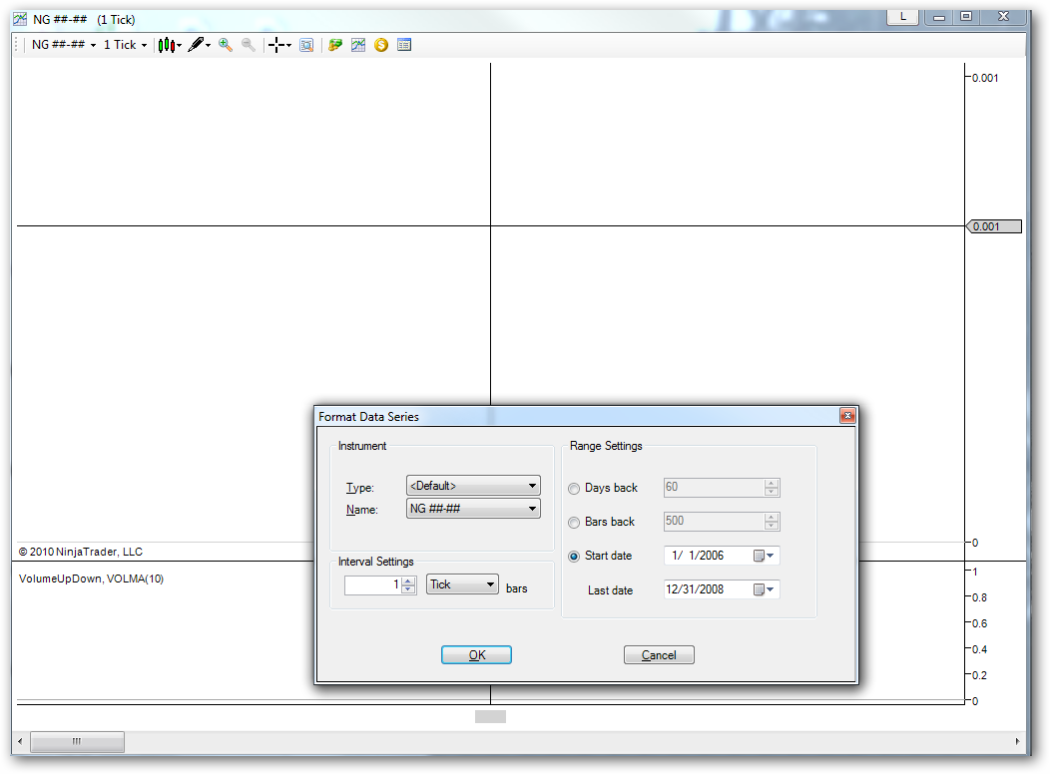Click the chart window title bar icon
The image size is (1050, 774).
tap(20, 19)
